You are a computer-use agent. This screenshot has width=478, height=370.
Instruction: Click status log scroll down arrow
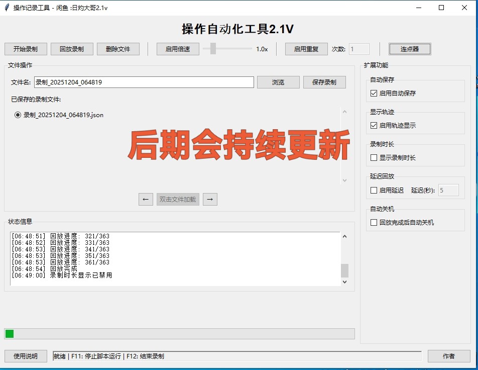click(x=344, y=282)
